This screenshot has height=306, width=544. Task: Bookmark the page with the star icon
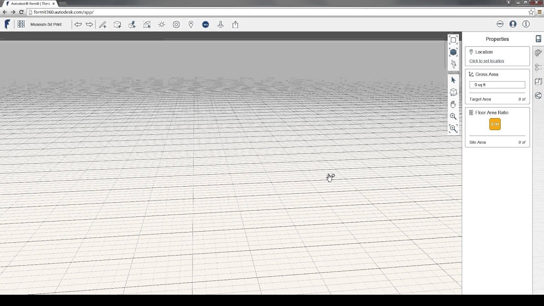point(531,12)
